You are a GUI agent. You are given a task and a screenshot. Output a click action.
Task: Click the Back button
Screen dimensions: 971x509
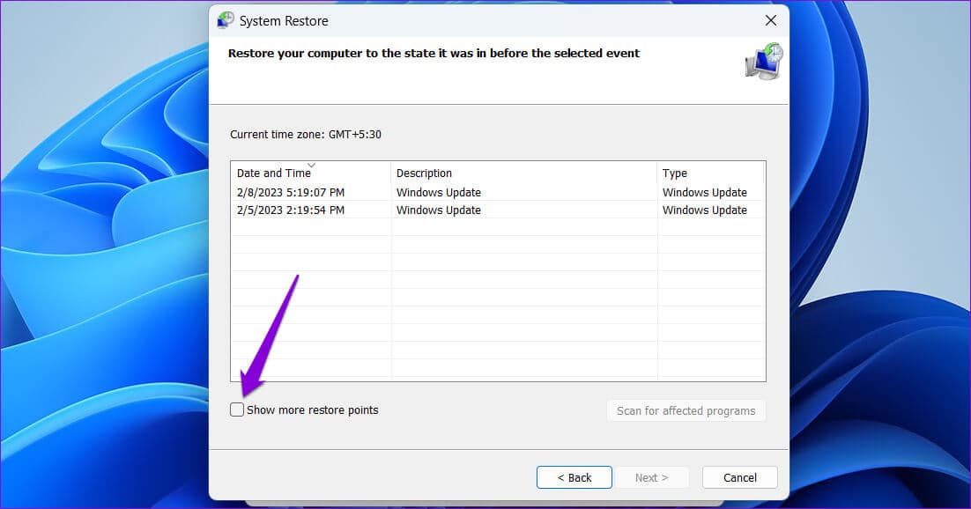pyautogui.click(x=574, y=477)
